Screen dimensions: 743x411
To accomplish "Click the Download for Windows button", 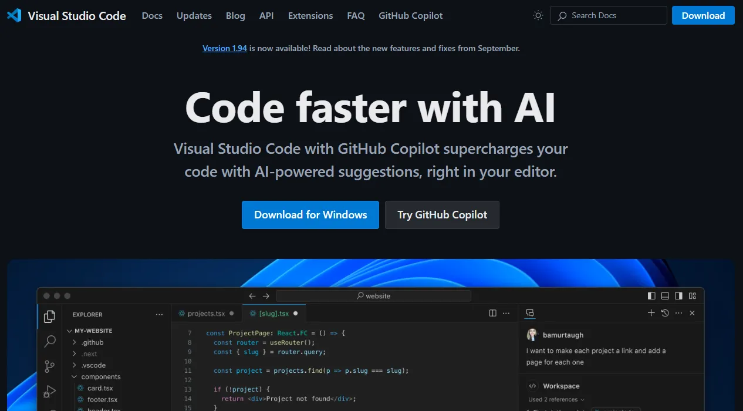I will coord(310,215).
